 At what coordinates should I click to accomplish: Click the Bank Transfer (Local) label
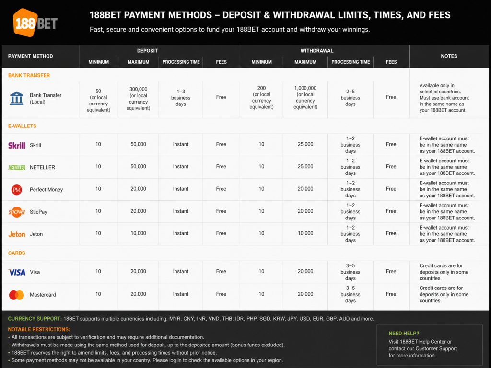[46, 98]
